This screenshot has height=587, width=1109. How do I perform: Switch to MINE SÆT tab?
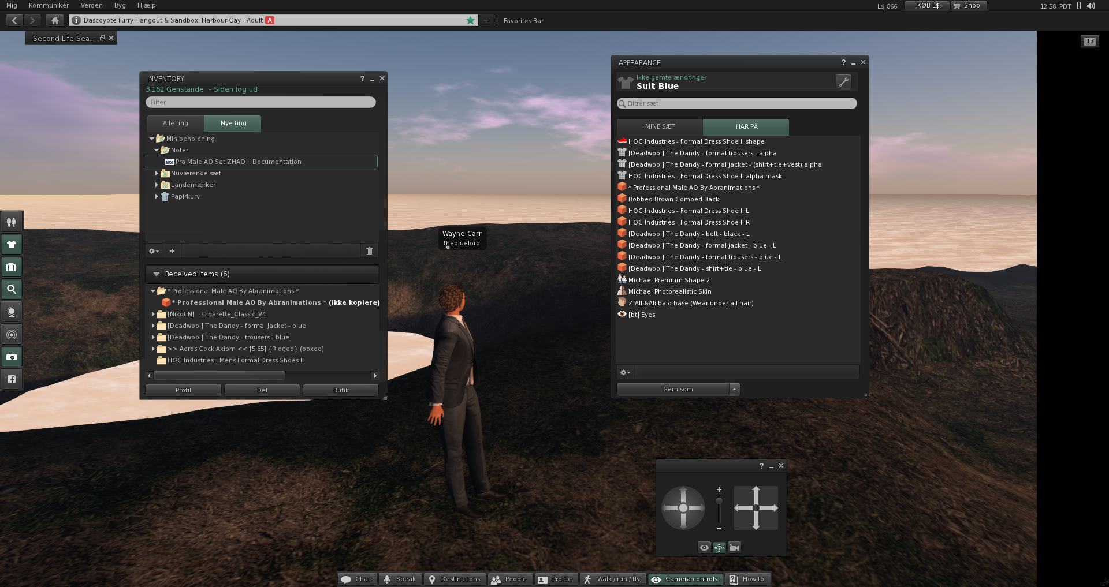[660, 126]
